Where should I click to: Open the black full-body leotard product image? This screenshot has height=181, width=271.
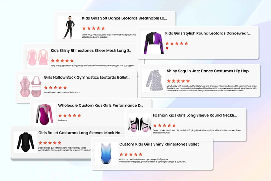tap(69, 28)
